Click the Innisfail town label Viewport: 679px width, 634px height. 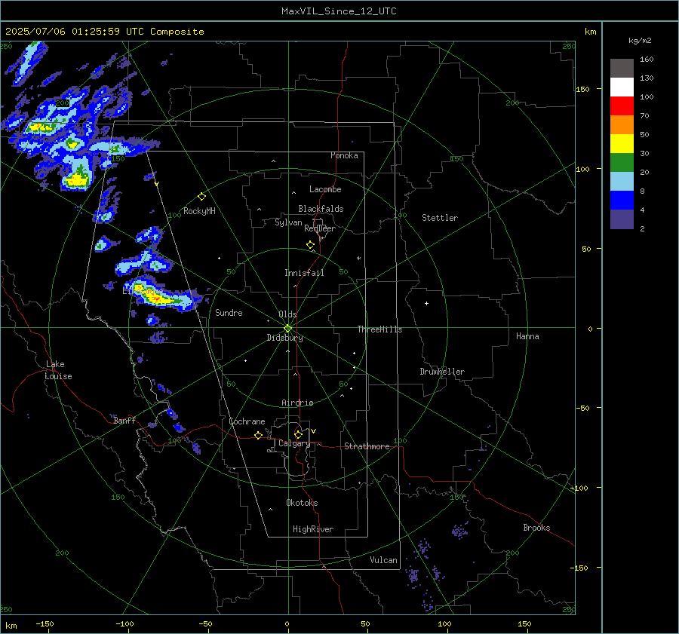tap(304, 273)
